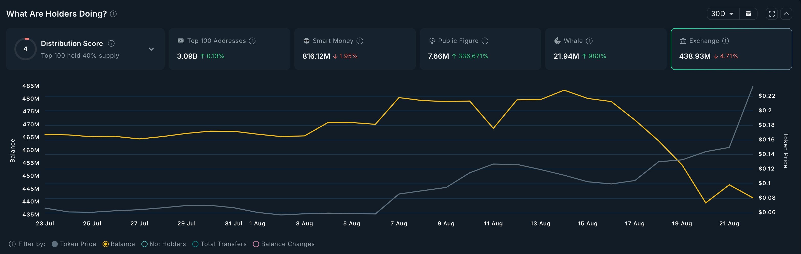This screenshot has width=801, height=254.
Task: Click the Smart Money skull icon
Action: 306,41
